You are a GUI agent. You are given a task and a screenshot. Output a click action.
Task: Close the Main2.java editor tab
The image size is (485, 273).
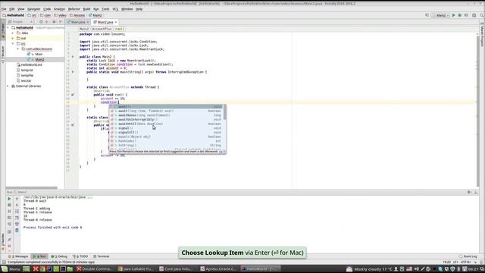116,22
